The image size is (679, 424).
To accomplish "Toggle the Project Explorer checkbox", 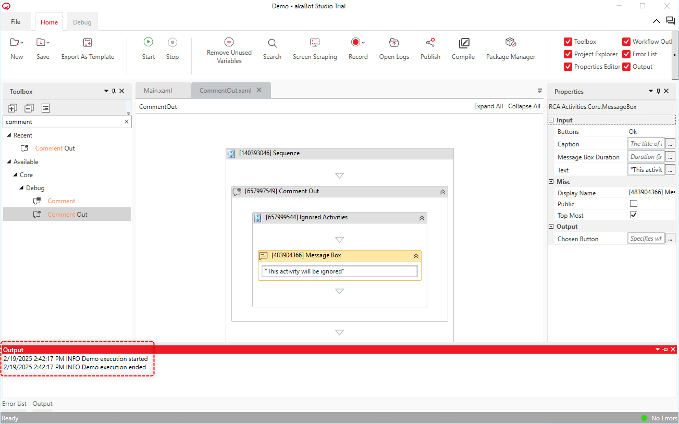I will [568, 54].
